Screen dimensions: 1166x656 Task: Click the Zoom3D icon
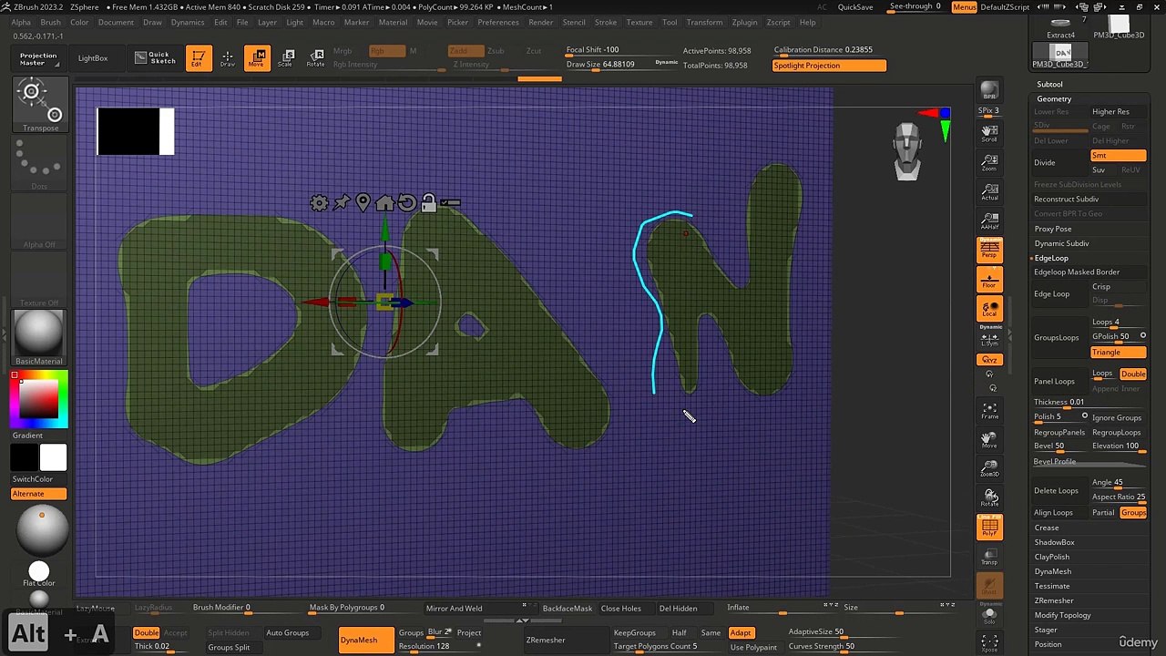tap(989, 469)
